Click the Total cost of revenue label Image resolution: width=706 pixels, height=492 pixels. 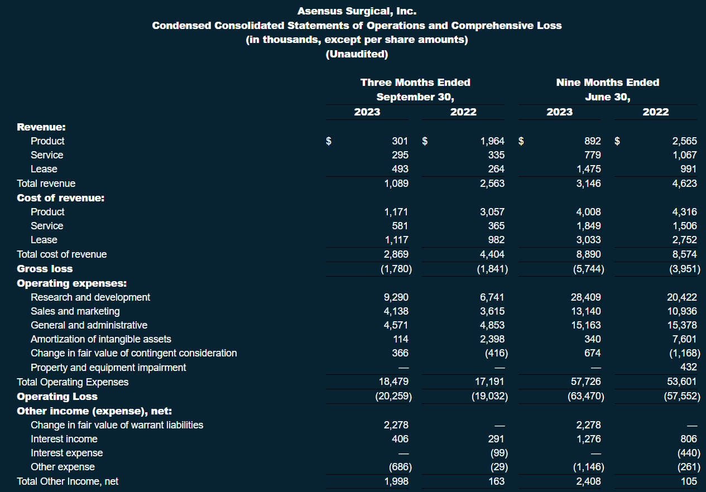[x=61, y=254]
